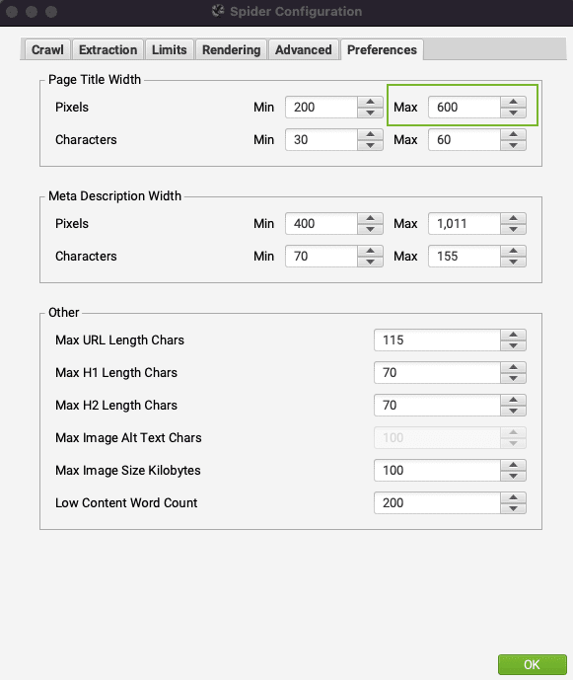
Task: Decrease Page Title Characters Min value
Action: click(370, 145)
